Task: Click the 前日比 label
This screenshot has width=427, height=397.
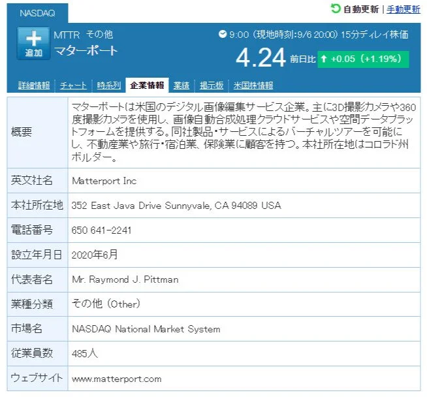Action: (x=302, y=59)
